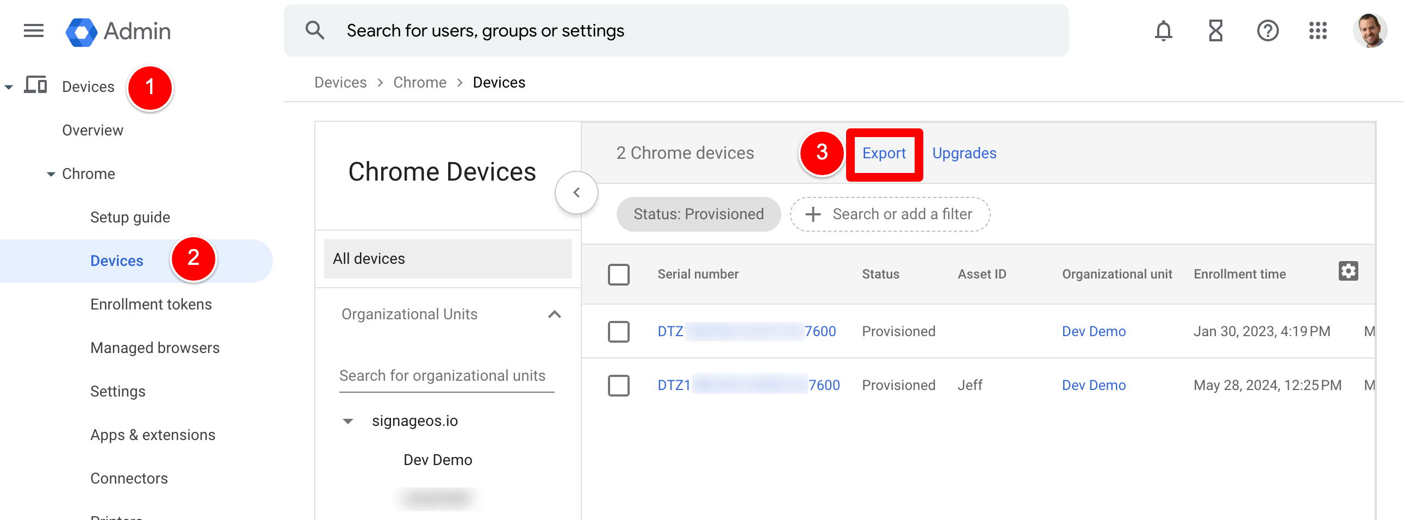Open the Google apps grid

coord(1318,31)
